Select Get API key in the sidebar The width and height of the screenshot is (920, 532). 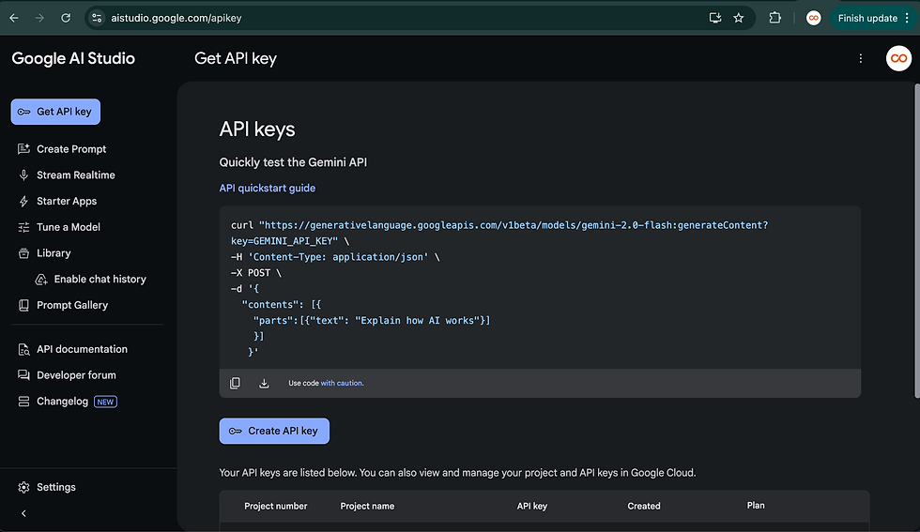click(x=55, y=112)
